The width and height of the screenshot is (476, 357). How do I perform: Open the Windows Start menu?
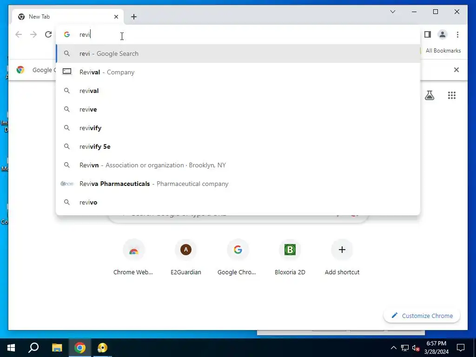11,348
